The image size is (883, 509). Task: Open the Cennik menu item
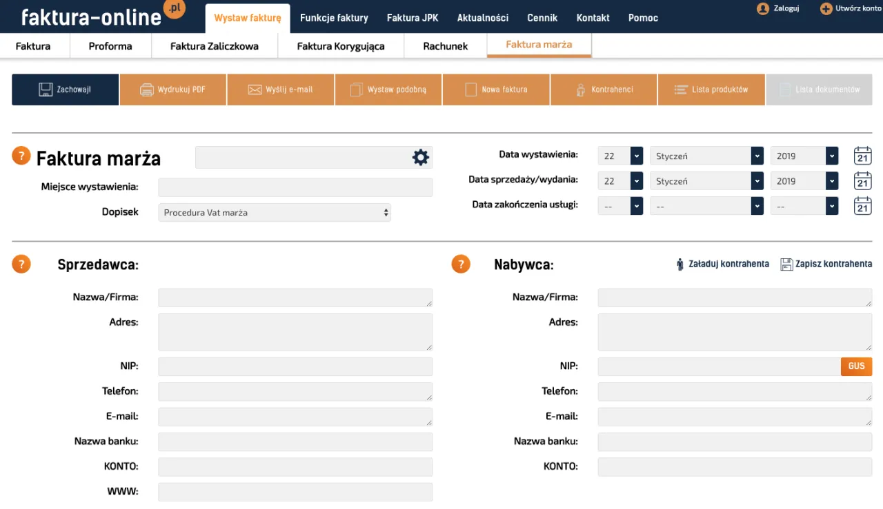[542, 18]
